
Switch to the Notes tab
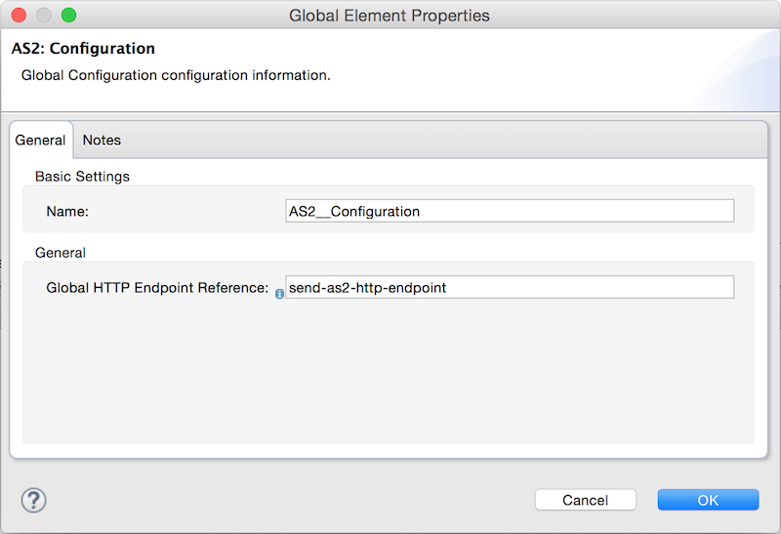(x=102, y=140)
